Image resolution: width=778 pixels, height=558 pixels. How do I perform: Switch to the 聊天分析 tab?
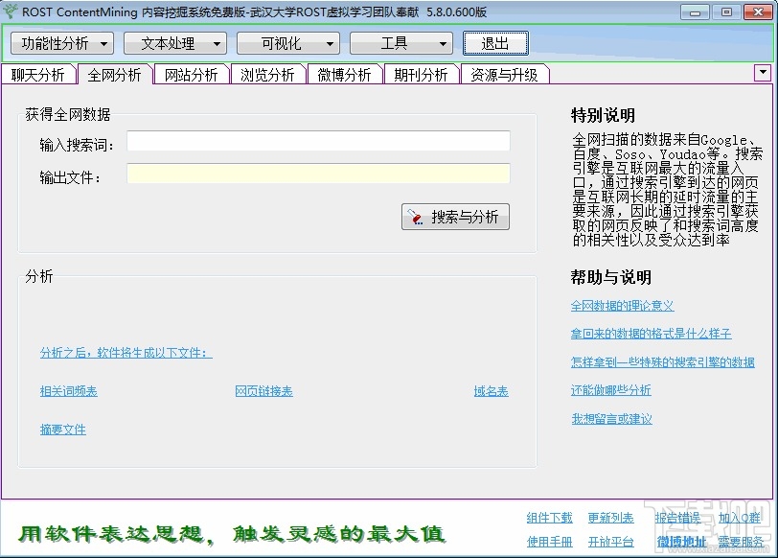[x=38, y=73]
